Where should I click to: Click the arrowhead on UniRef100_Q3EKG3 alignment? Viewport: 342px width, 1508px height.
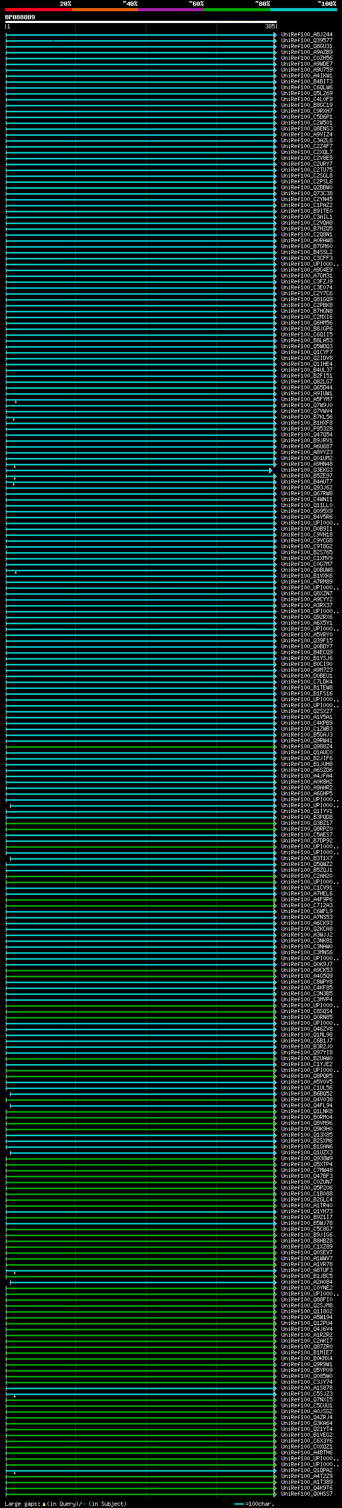pyautogui.click(x=271, y=471)
